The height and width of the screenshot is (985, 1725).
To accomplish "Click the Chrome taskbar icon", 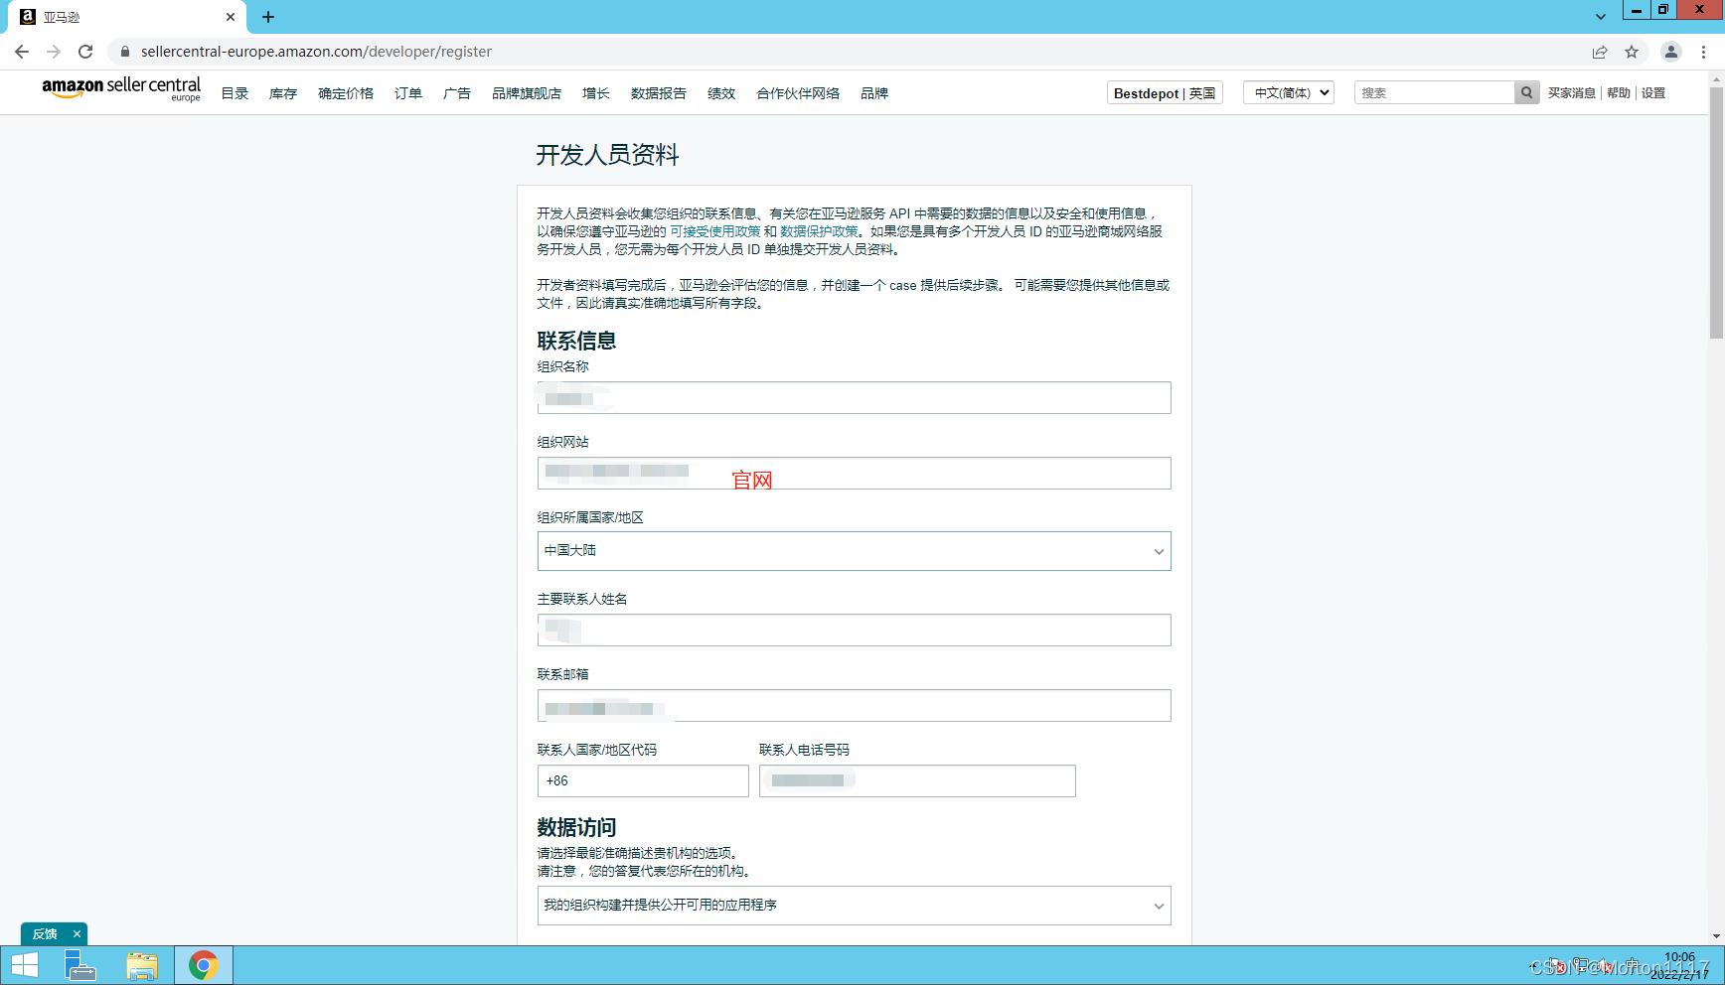I will pos(204,965).
